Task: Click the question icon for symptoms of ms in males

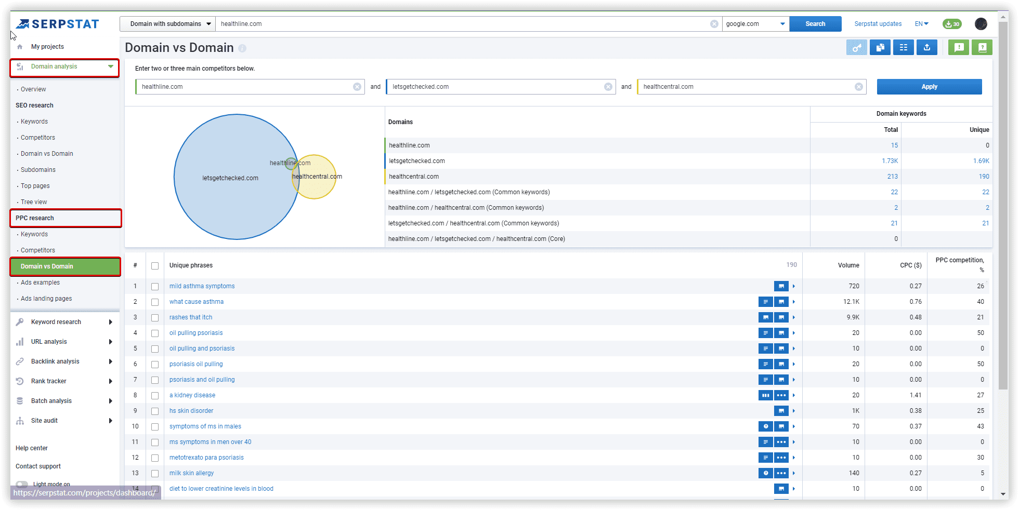Action: pos(766,426)
